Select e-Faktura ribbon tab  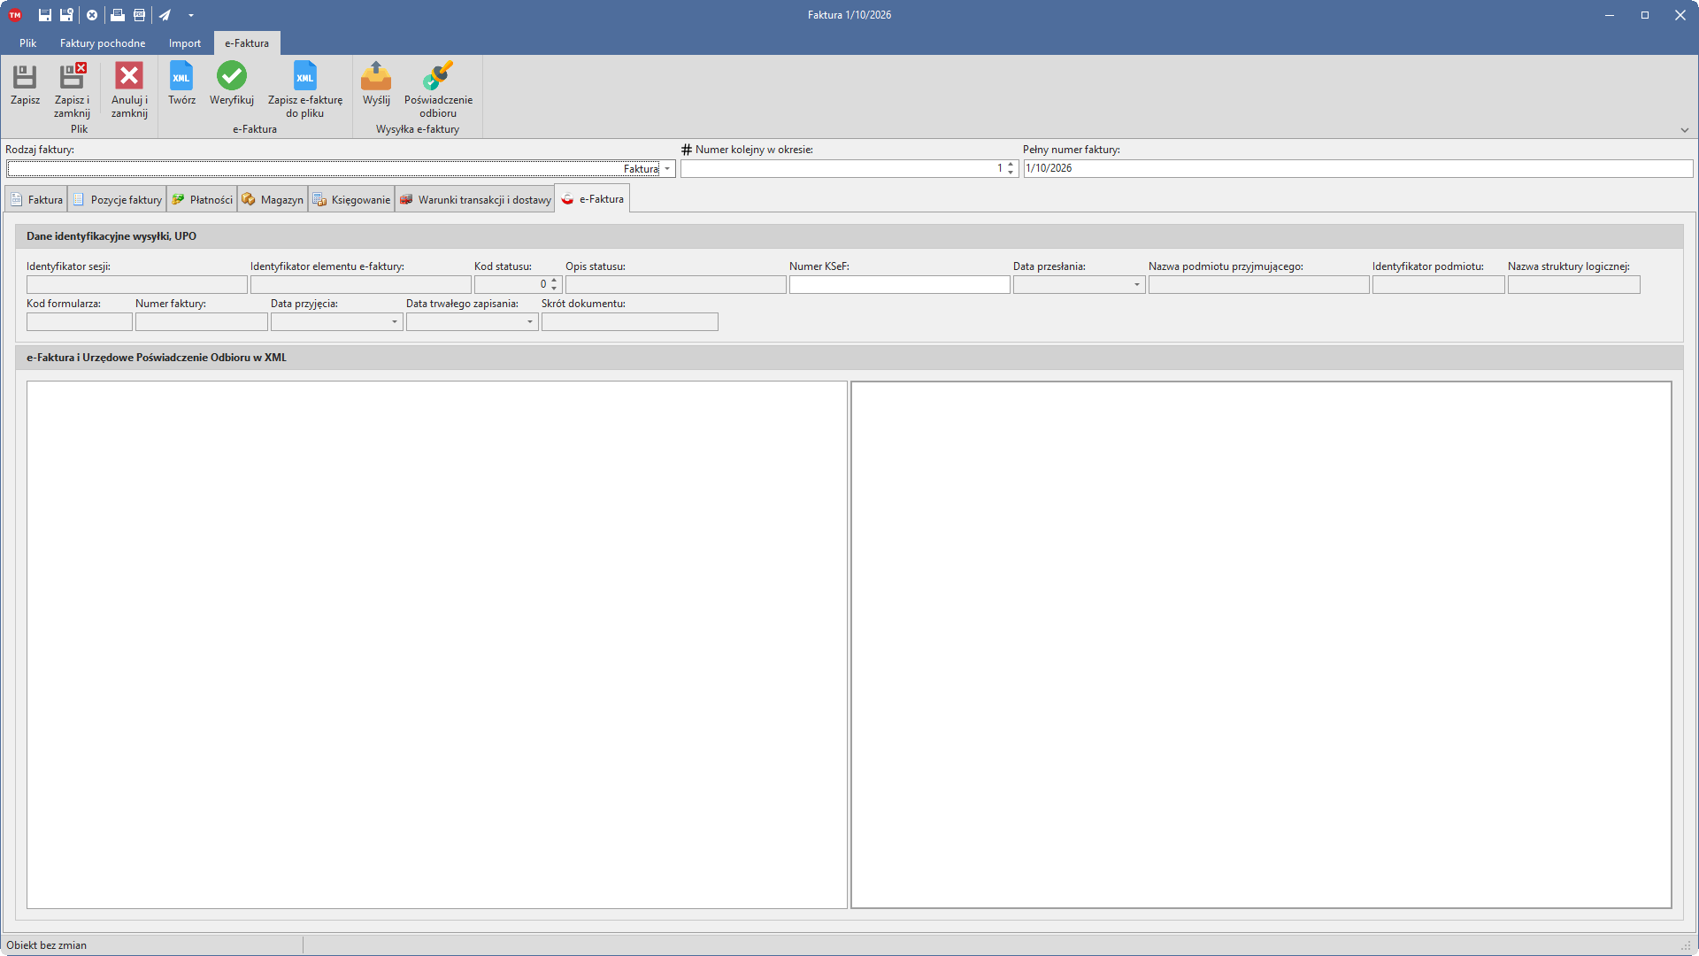[247, 43]
